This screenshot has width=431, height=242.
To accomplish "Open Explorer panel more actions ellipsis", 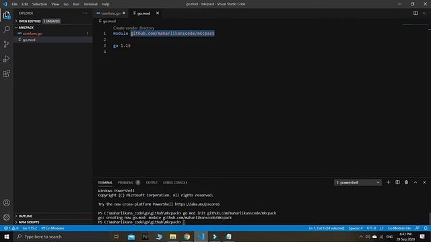I will (x=86, y=13).
